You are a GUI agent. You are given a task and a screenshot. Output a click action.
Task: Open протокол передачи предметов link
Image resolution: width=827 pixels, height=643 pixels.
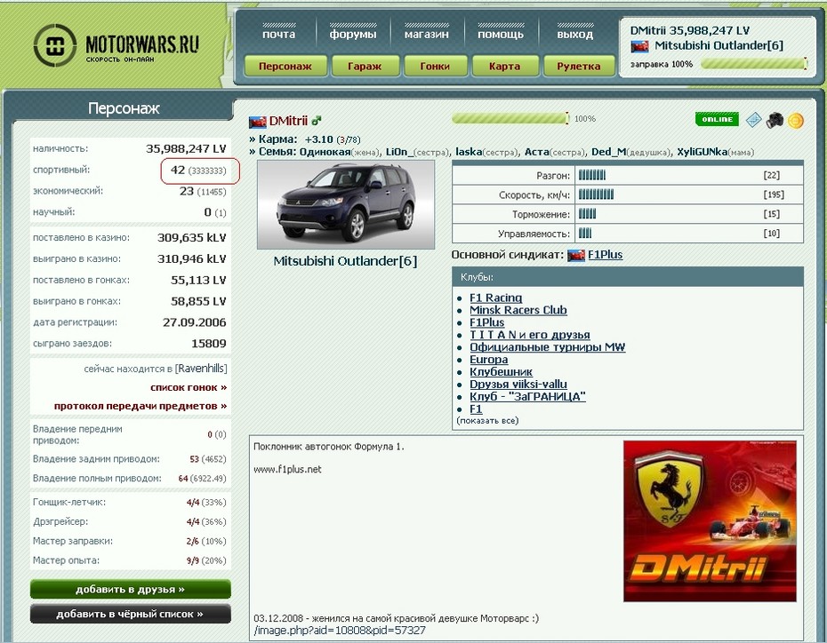[141, 406]
